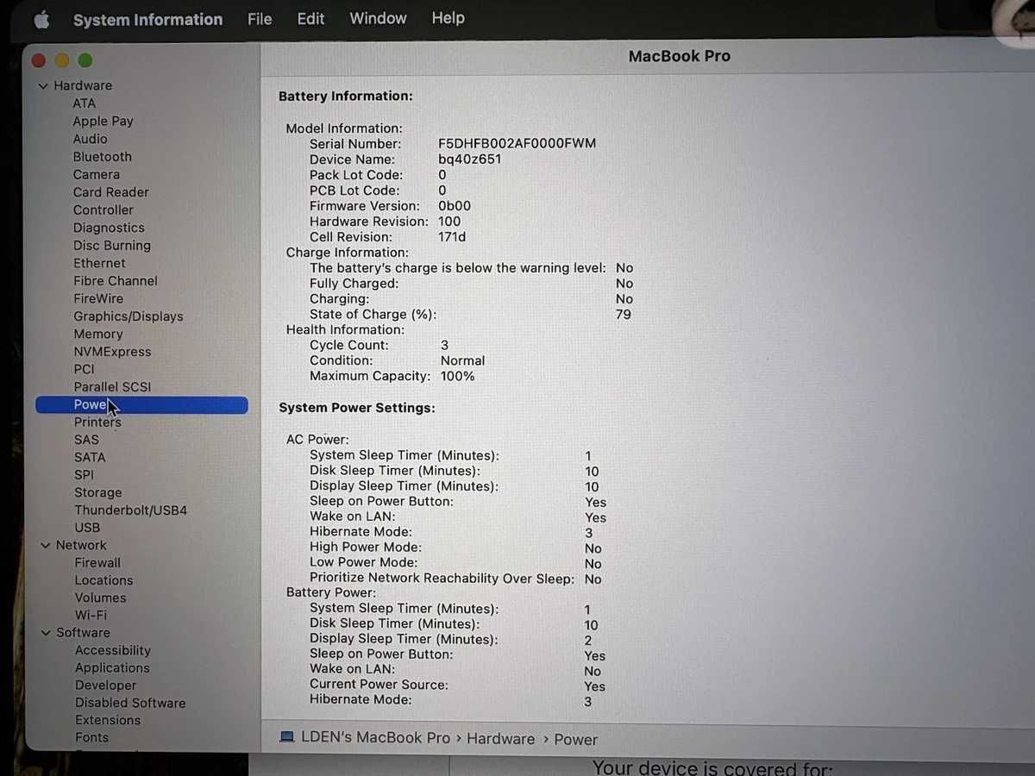Select Accessibility under Software
1035x776 pixels.
(112, 651)
